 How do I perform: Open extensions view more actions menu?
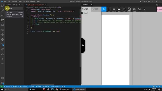click(22, 5)
